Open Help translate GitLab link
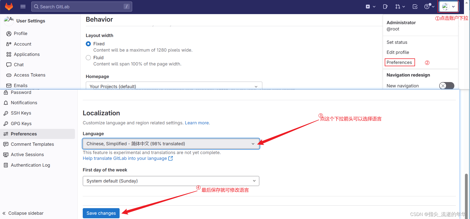 click(x=128, y=158)
